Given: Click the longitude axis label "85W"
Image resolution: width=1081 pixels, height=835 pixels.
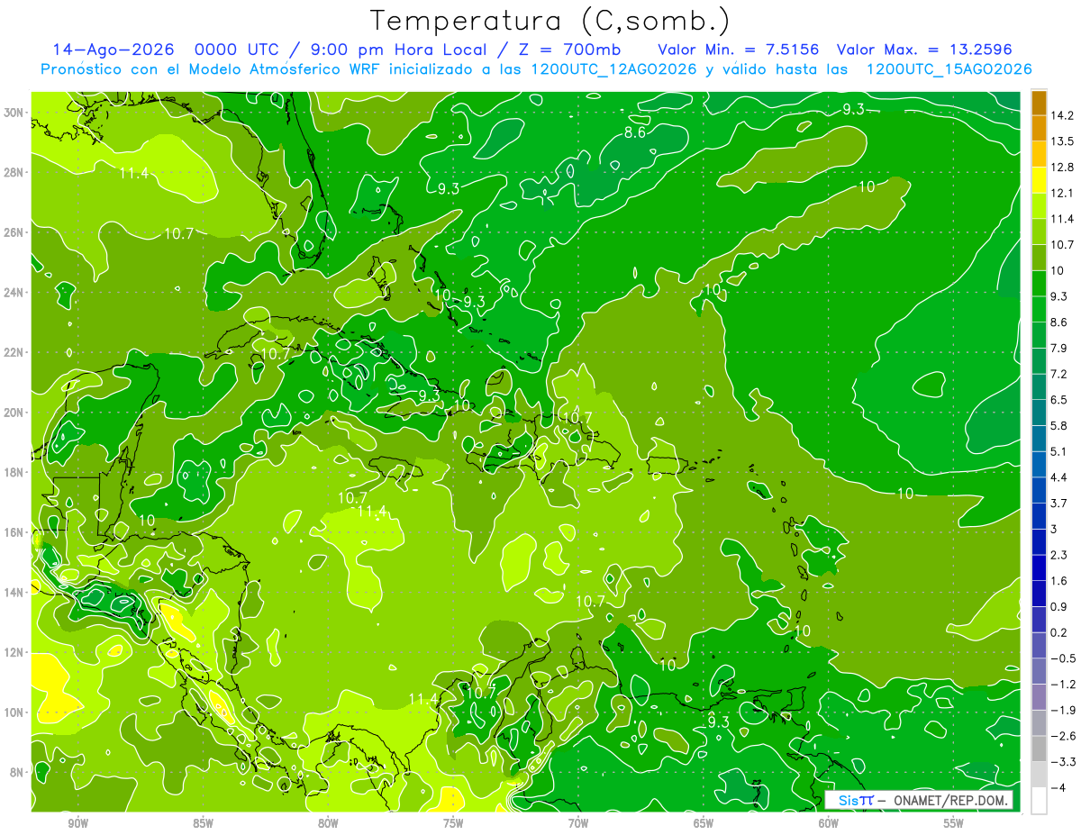Looking at the screenshot, I should pos(203,823).
